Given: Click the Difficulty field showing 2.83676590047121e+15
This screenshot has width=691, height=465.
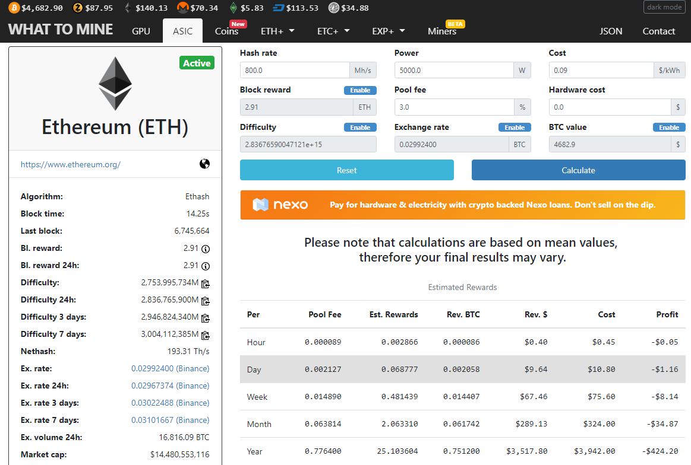Looking at the screenshot, I should pyautogui.click(x=308, y=144).
